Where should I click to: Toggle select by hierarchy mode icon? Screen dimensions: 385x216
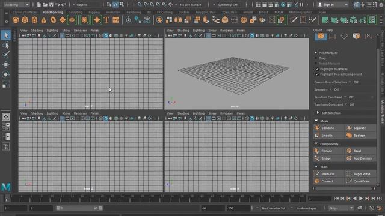tap(109, 5)
